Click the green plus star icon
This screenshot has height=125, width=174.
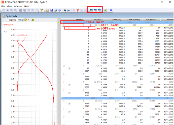(x=33, y=20)
